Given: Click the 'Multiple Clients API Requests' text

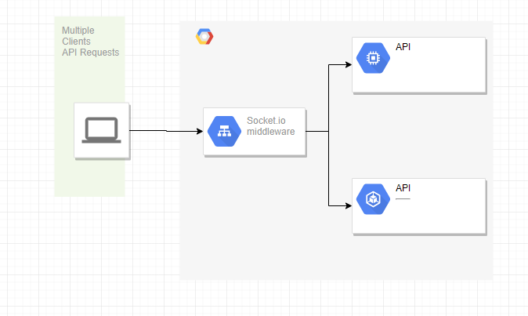Looking at the screenshot, I should tap(91, 42).
